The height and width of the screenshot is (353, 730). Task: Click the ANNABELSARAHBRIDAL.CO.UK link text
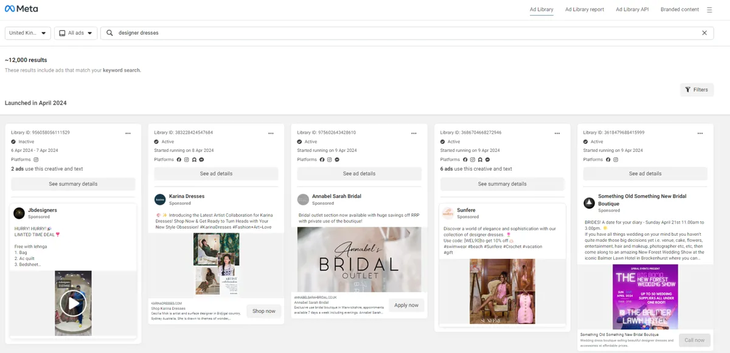[x=315, y=297]
